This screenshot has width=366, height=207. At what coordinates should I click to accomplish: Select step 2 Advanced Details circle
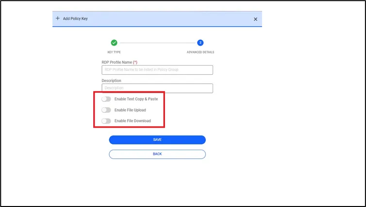[200, 43]
